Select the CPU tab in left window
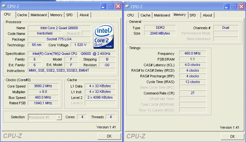 [7, 15]
